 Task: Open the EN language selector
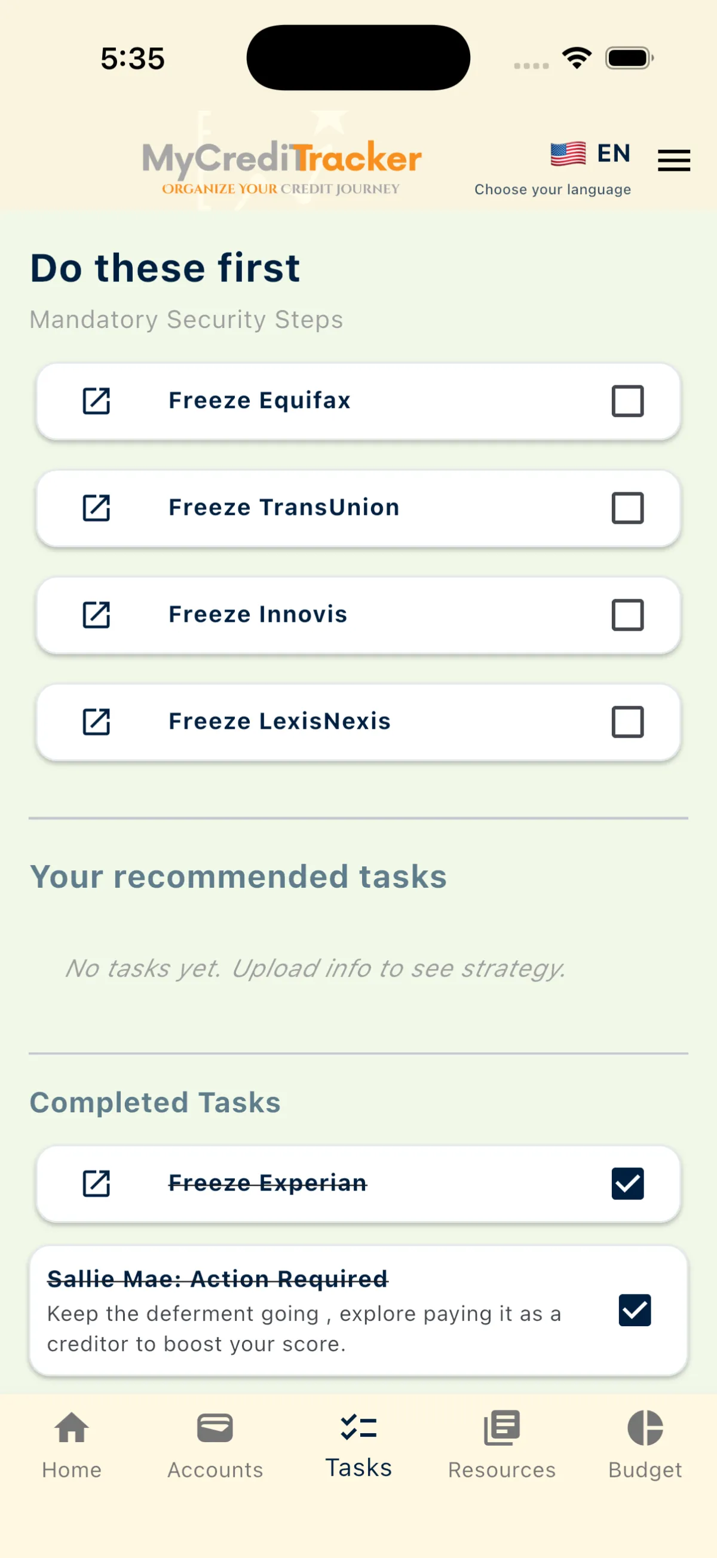[x=614, y=154]
